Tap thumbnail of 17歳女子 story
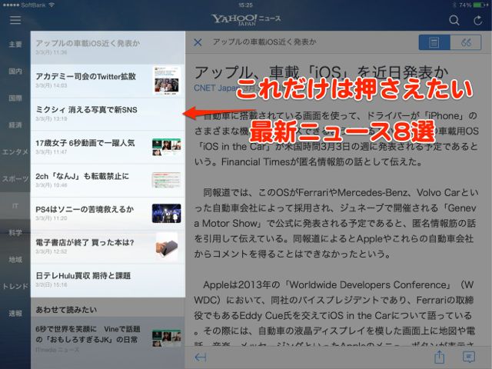The image size is (492, 369). point(167,147)
